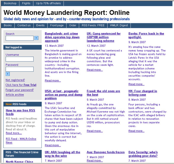Open the Order menu item
Screen dimensions: 174x164
click(x=73, y=25)
